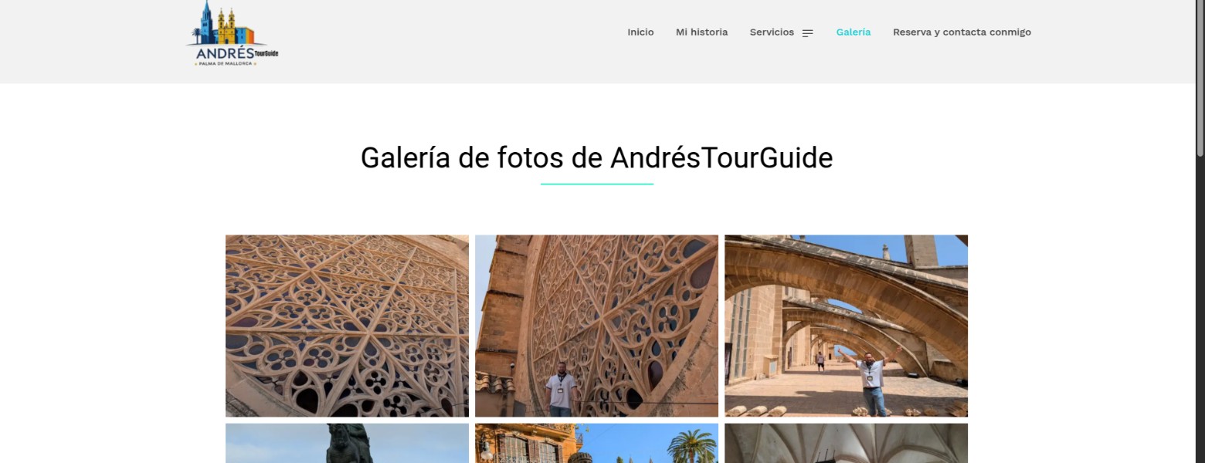Viewport: 1205px width, 463px height.
Task: Expand the Servicios submenu icon
Action: (807, 33)
